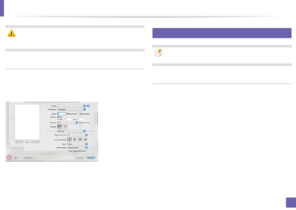
Task: Click the Druk af button
Action: [x=91, y=158]
